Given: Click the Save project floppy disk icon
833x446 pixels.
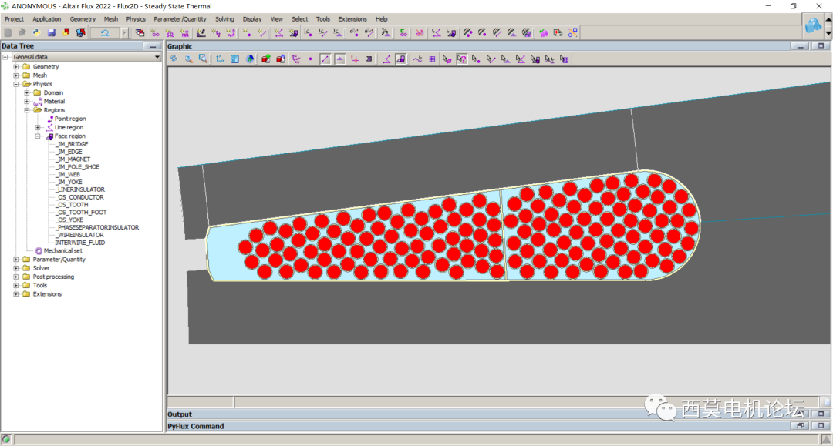Looking at the screenshot, I should (x=52, y=32).
